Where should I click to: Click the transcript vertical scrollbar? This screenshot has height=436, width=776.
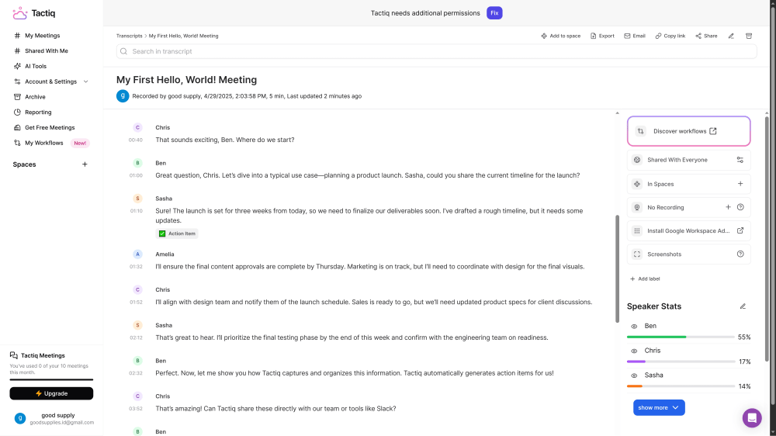point(617,268)
